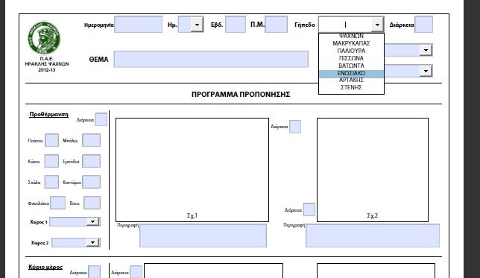Pick the highlighted ΕΝΩΣΙΑΚΟ option
Screen dimensions: 480x278
tap(351, 73)
